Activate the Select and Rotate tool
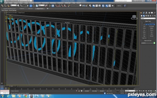Screen dimensions: 157x98 click(x=34, y=6)
